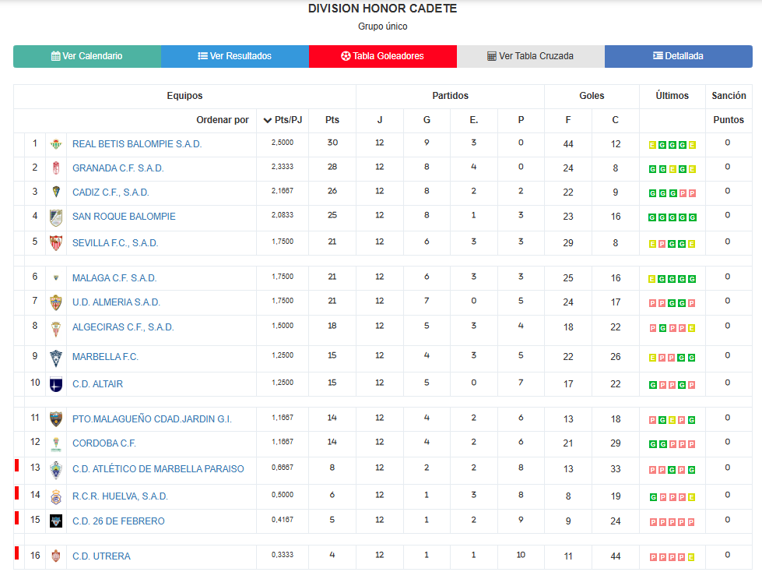Open CADIZ C.F., S.A.D. team link
This screenshot has width=762, height=572.
pyautogui.click(x=111, y=192)
